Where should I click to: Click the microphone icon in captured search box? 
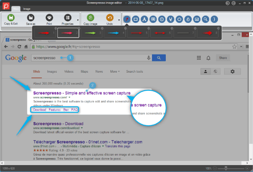tap(149, 58)
